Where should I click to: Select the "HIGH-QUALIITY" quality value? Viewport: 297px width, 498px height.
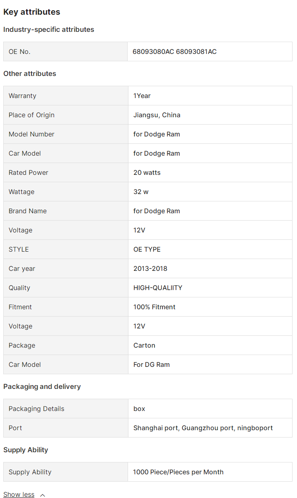click(x=158, y=288)
